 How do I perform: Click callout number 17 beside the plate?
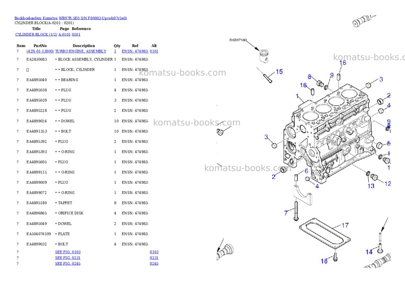point(345,226)
